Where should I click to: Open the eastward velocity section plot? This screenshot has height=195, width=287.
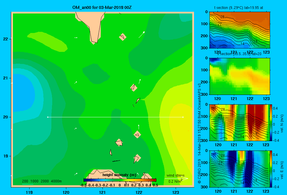[240, 169]
